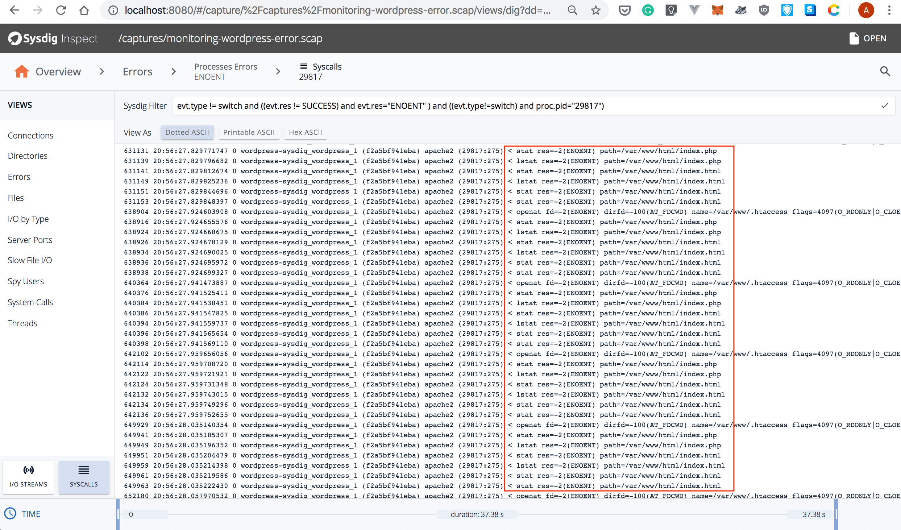Click syscall row 631131
Screen dimensions: 901x530
420,151
